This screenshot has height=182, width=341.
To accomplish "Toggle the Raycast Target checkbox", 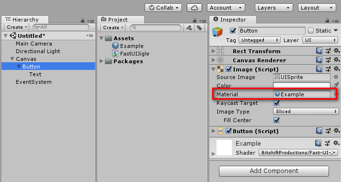I will point(276,103).
